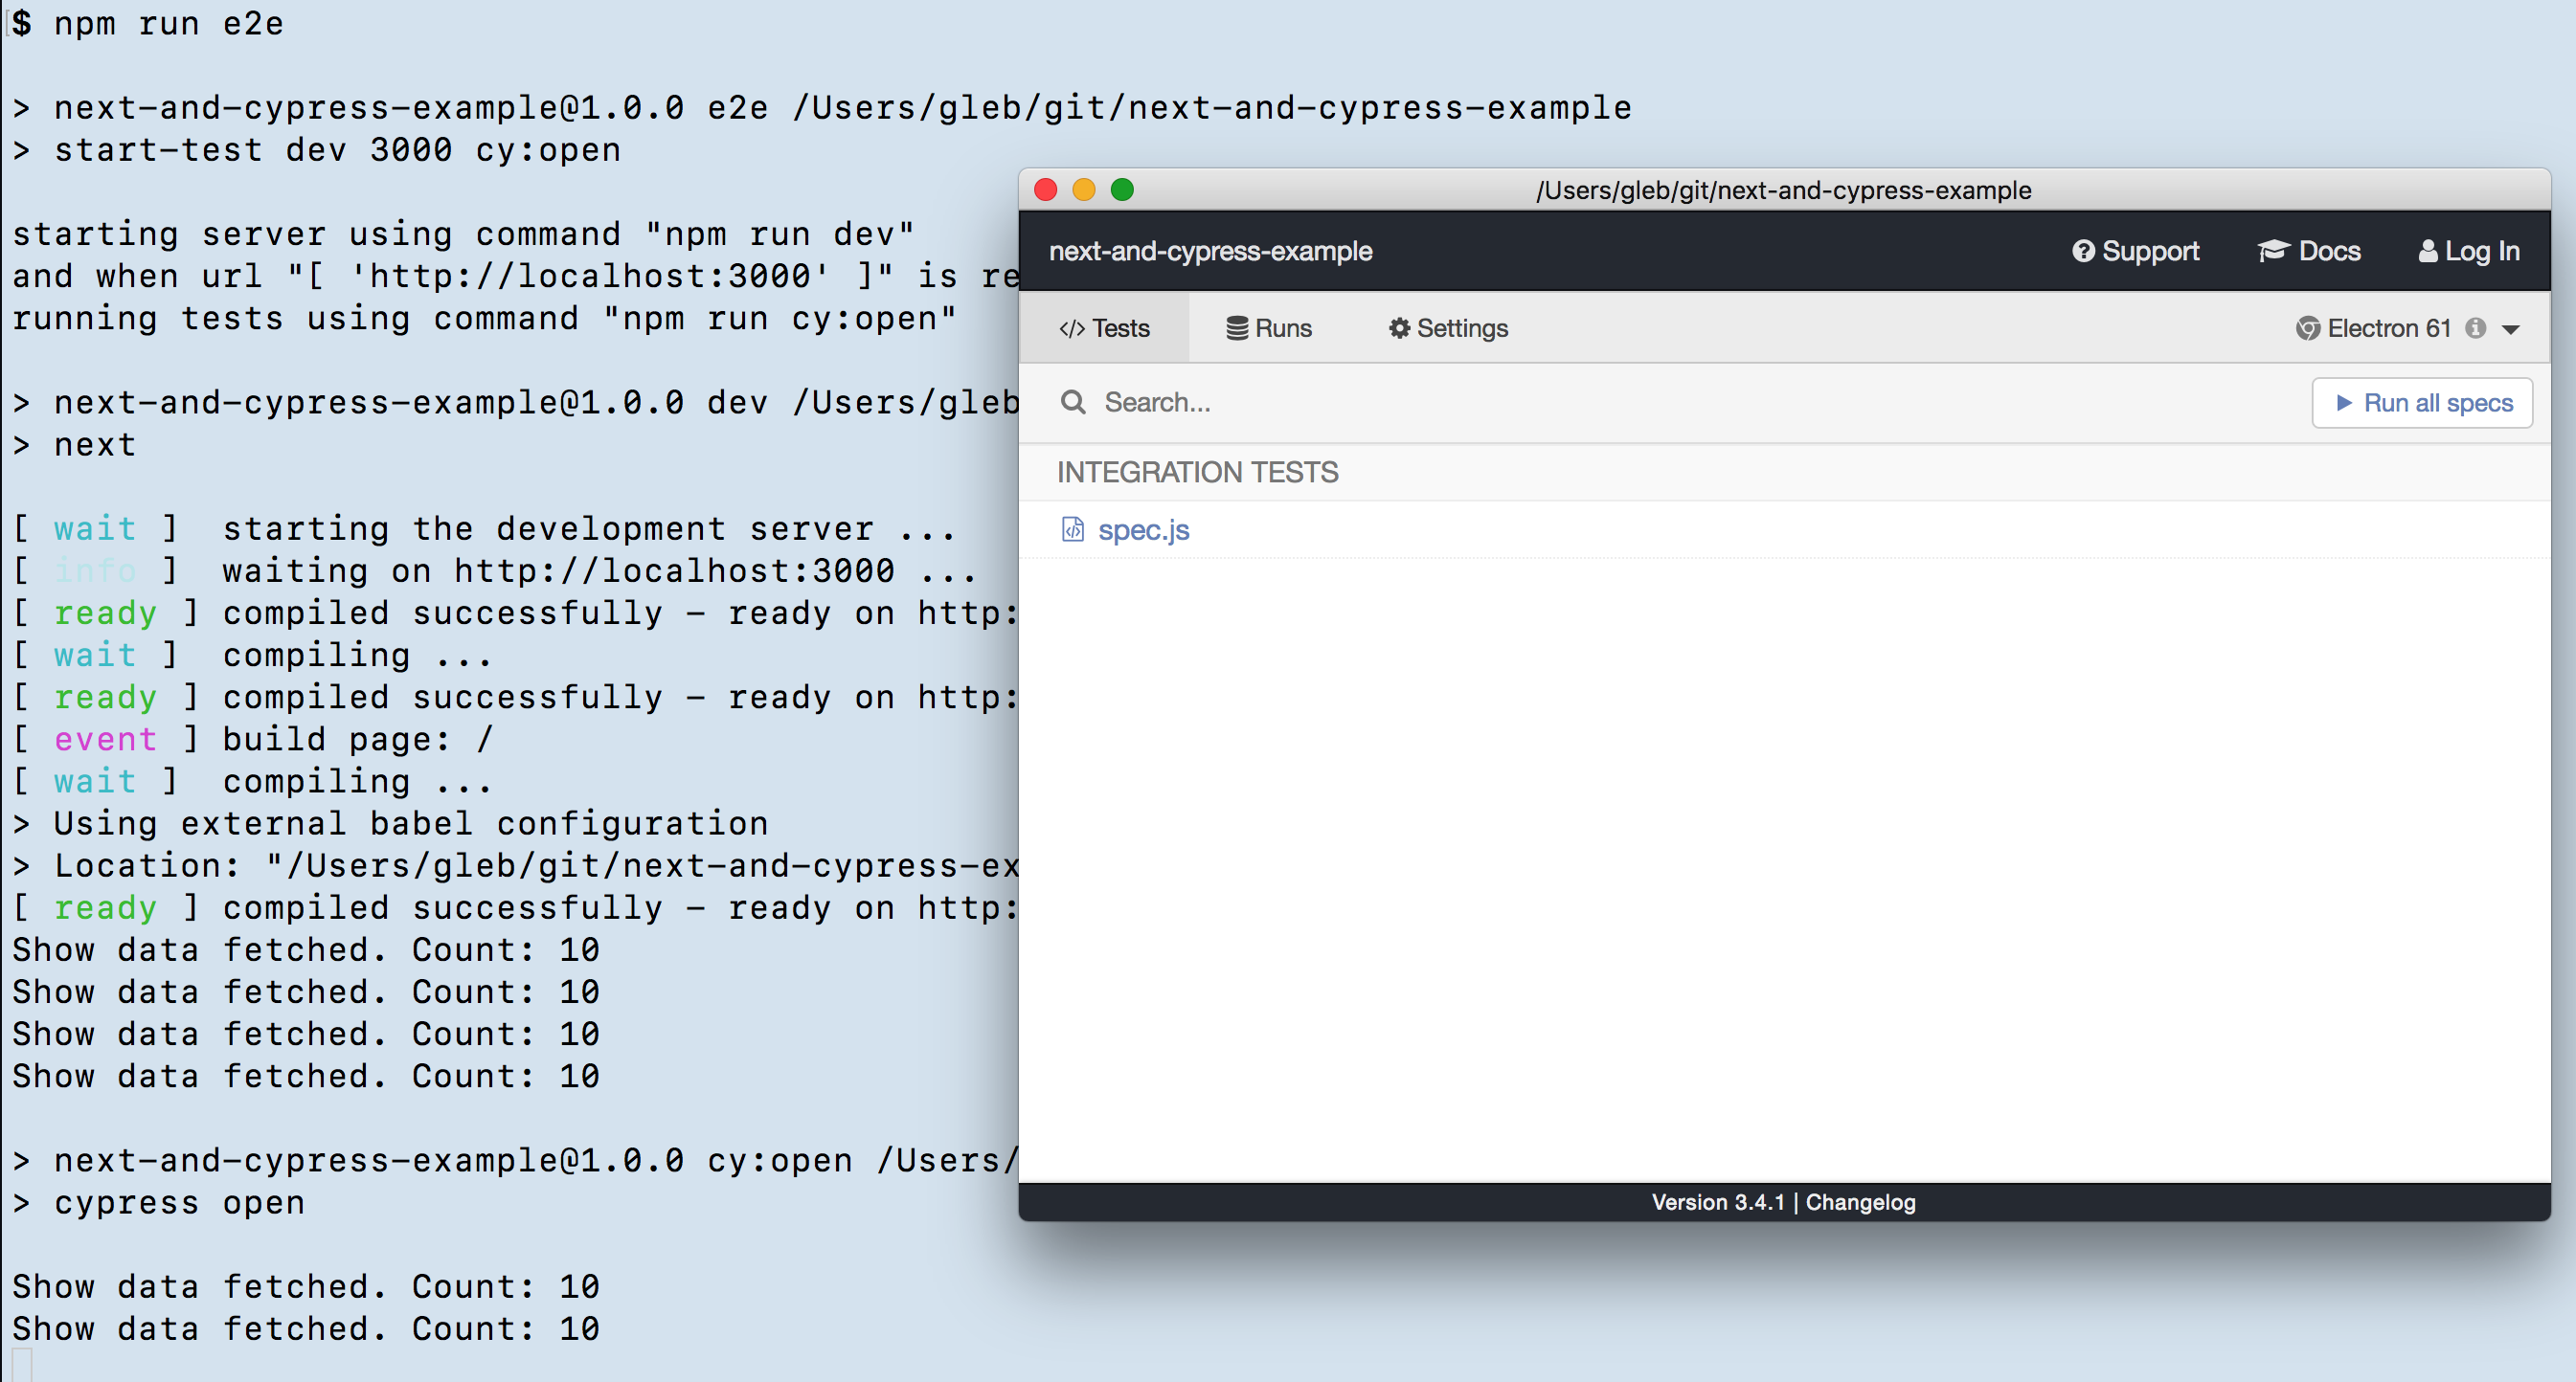Click the Electron browser logo icon
The image size is (2576, 1382).
click(x=2307, y=329)
